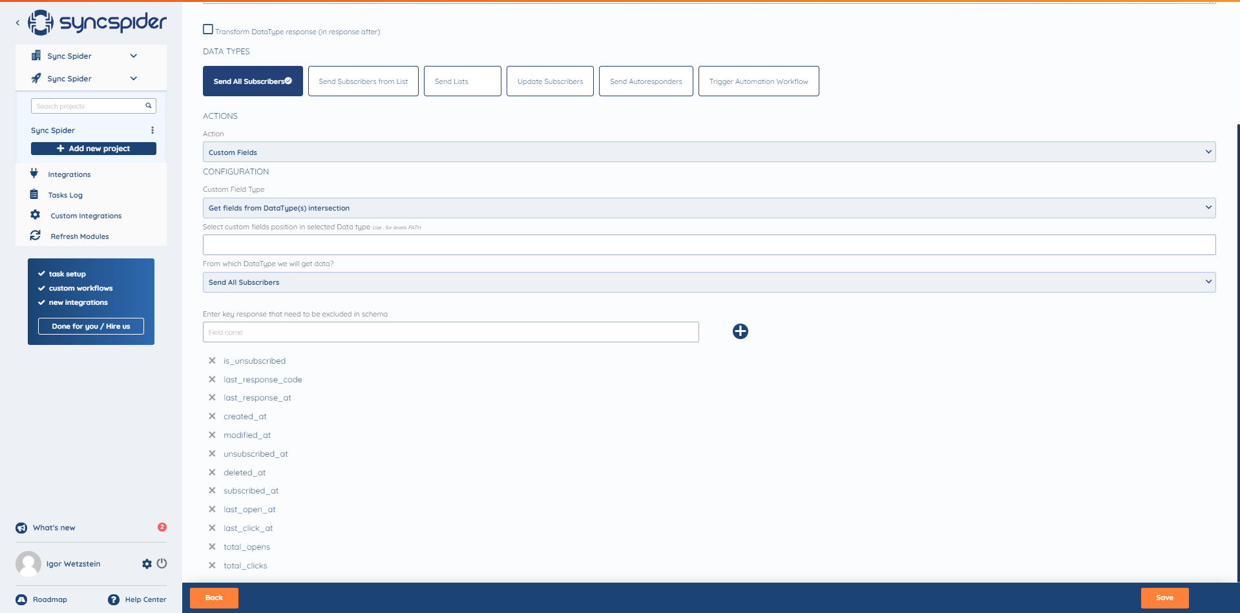
Task: Open Custom Integrations in sidebar
Action: [x=86, y=216]
